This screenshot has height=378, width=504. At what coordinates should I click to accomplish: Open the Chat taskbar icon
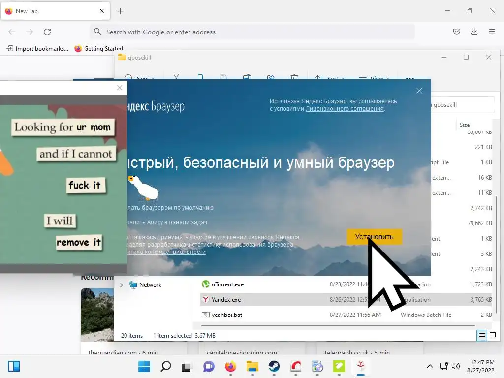209,366
